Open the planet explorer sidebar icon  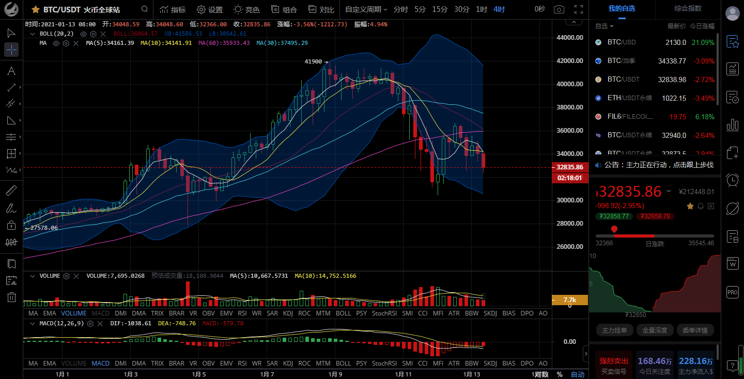[732, 208]
